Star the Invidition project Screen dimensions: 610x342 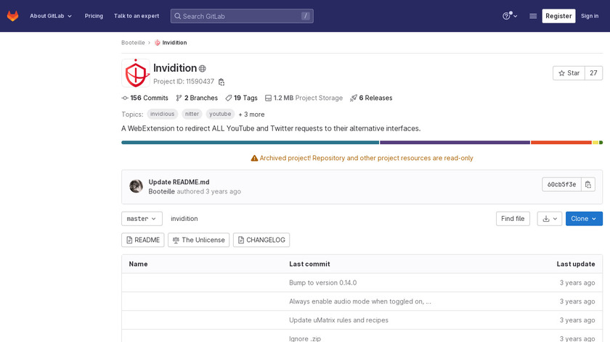569,73
